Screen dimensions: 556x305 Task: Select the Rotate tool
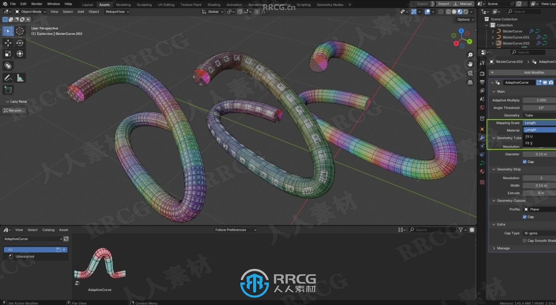coord(20,43)
